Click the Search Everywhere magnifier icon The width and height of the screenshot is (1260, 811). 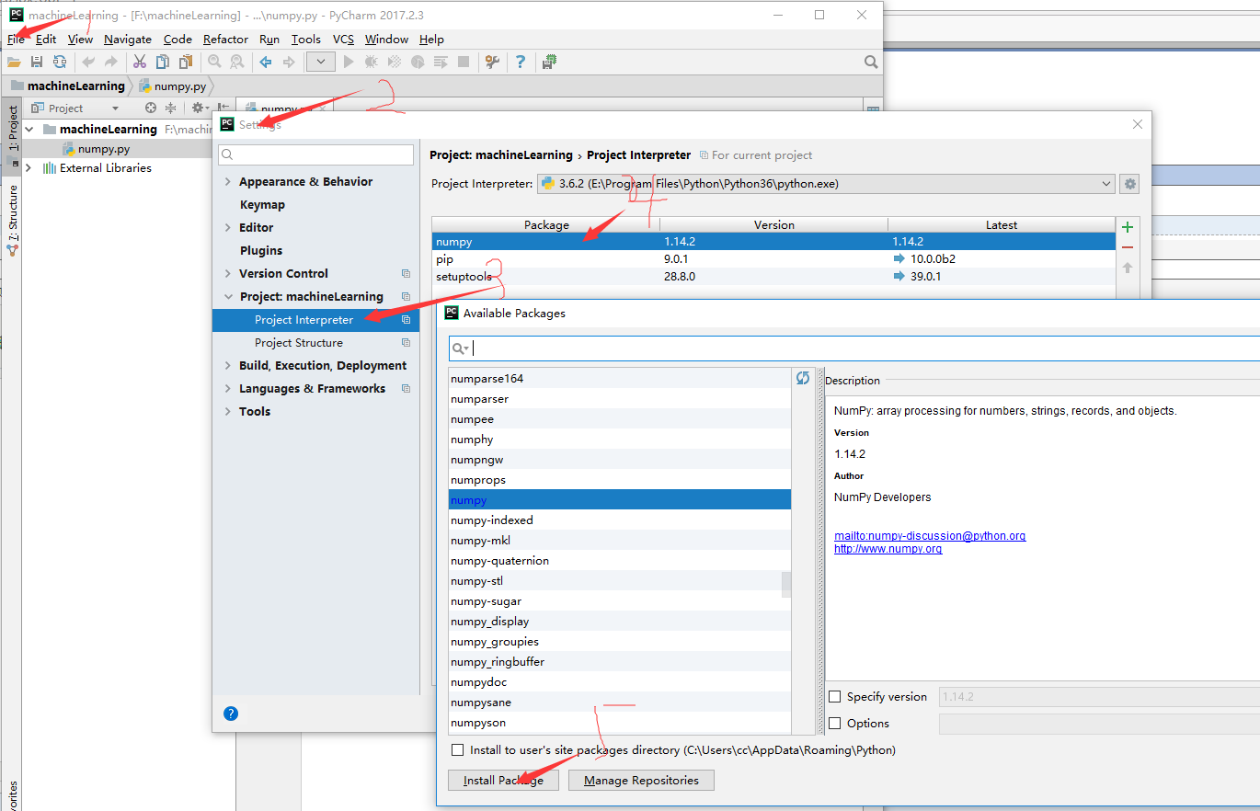pos(871,62)
